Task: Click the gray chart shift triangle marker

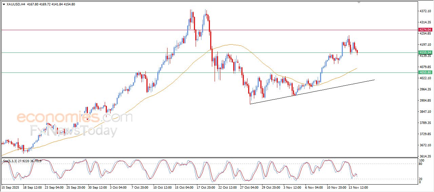Action: point(359,2)
